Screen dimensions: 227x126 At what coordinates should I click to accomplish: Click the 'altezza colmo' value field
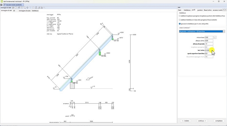click(x=209, y=41)
